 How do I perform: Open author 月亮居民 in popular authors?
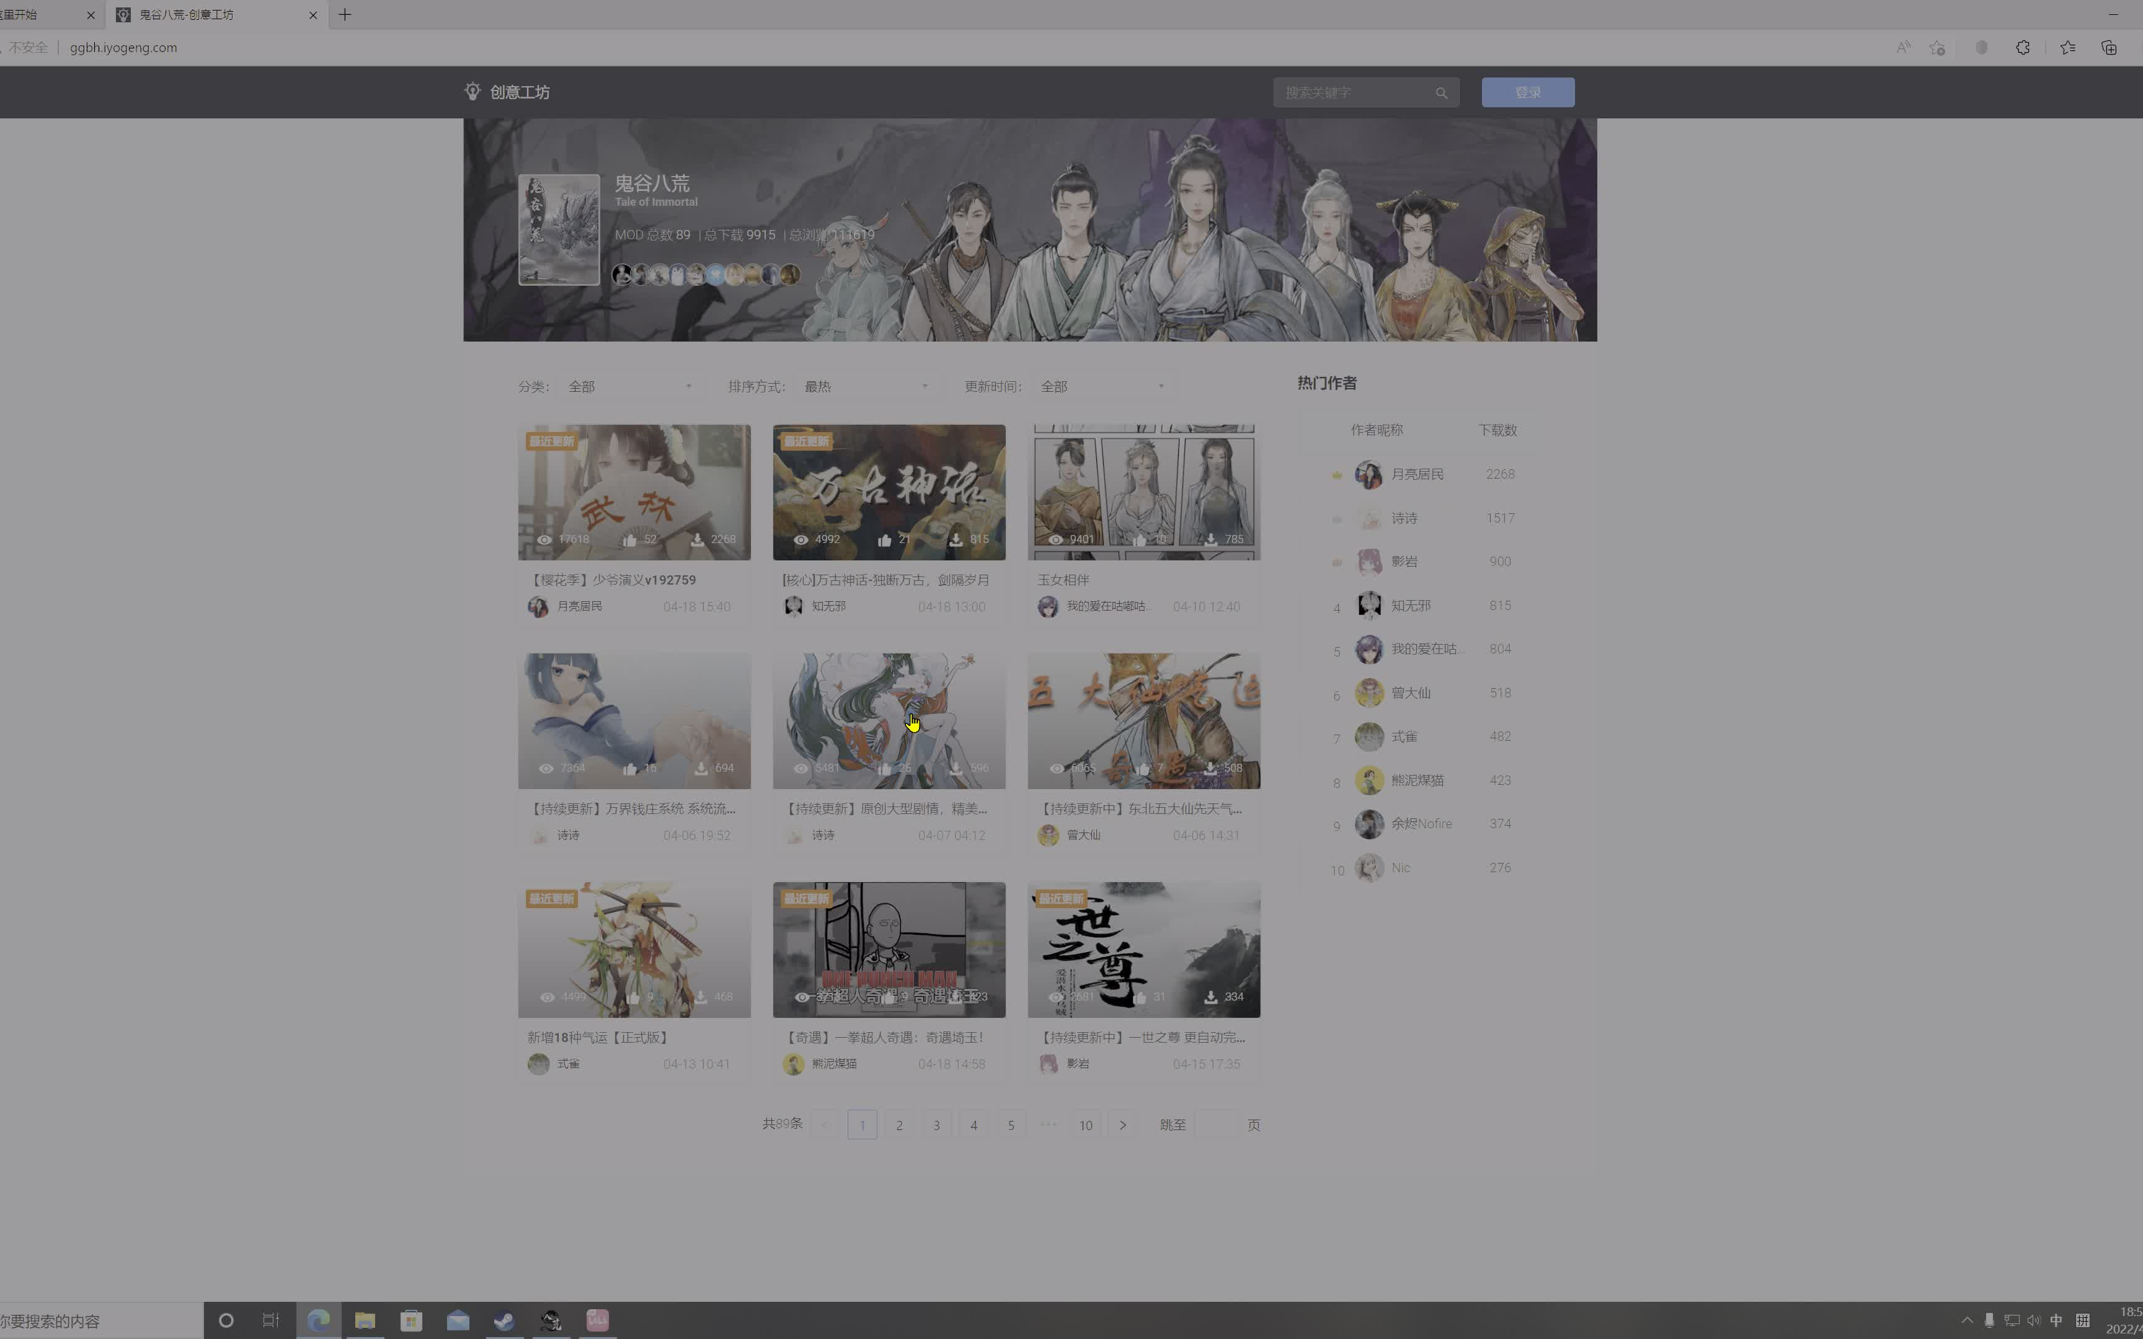click(1417, 475)
